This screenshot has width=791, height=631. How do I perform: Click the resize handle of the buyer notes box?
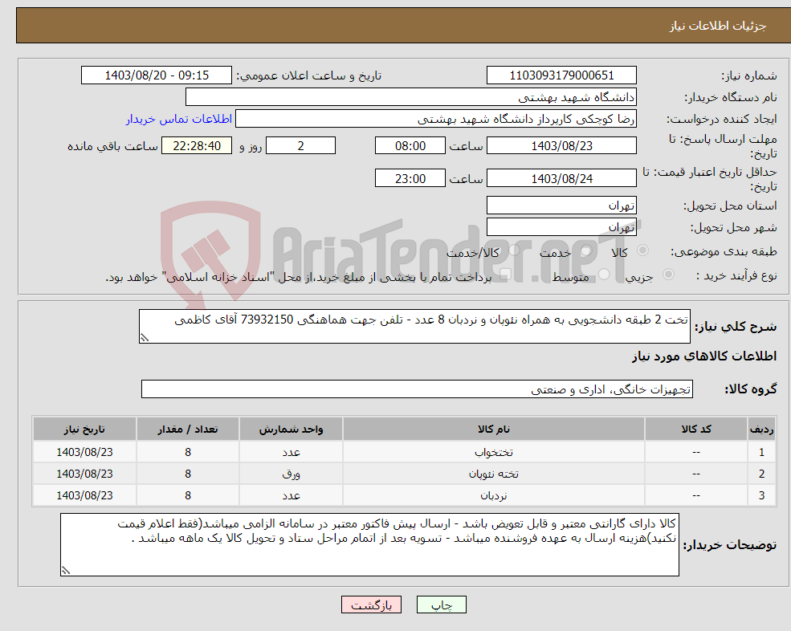[66, 571]
